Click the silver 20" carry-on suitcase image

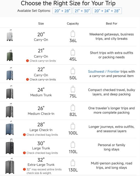click(x=10, y=35)
